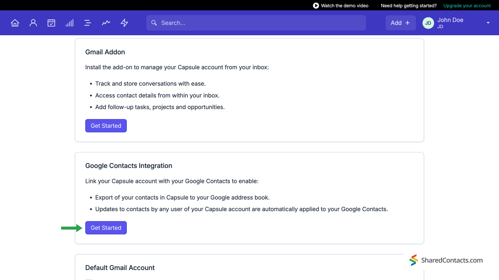Click the Default Gmail Account heading
This screenshot has height=280, width=499.
click(x=120, y=268)
